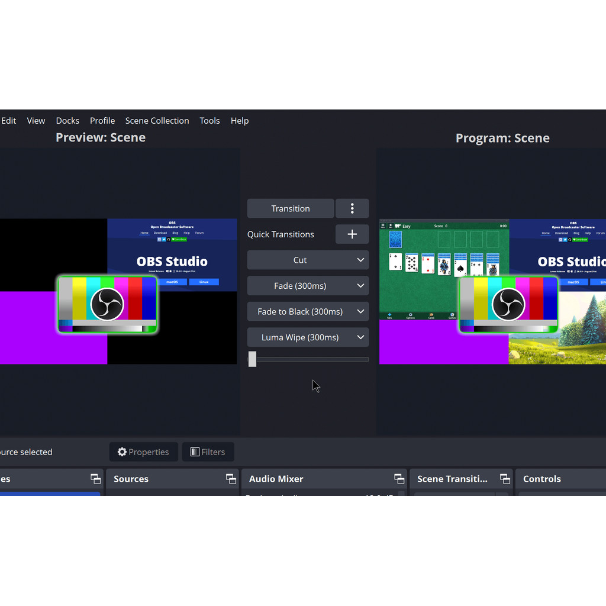Open the Luma Wipe (300ms) dropdown arrow
This screenshot has height=606, width=606.
point(360,337)
